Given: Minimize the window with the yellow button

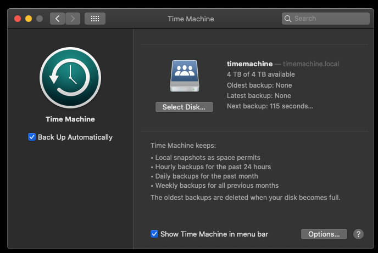Looking at the screenshot, I should 29,19.
